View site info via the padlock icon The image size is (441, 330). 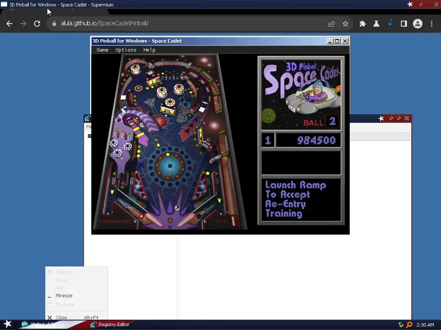click(54, 24)
